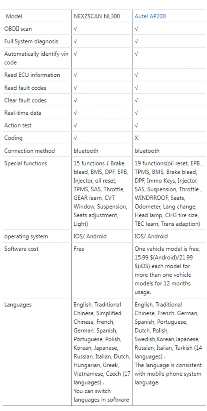Click the Action test label
The width and height of the screenshot is (207, 411).
point(18,125)
